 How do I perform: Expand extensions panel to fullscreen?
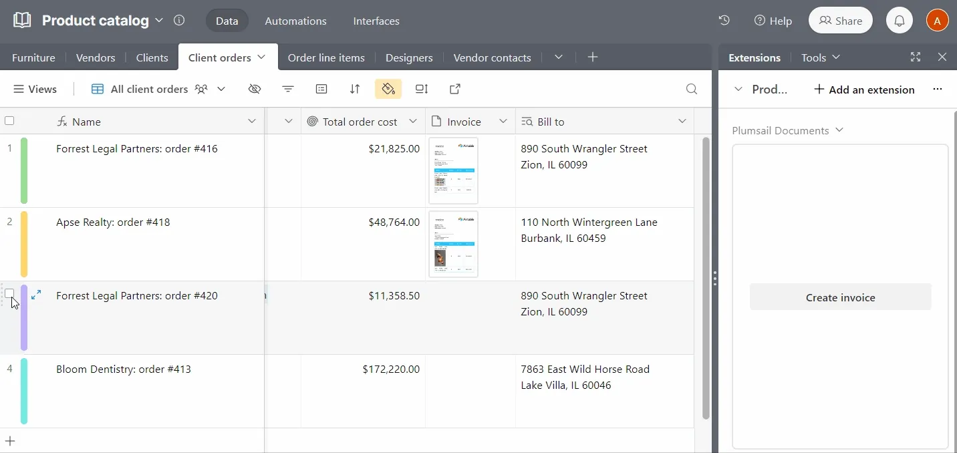coord(916,57)
